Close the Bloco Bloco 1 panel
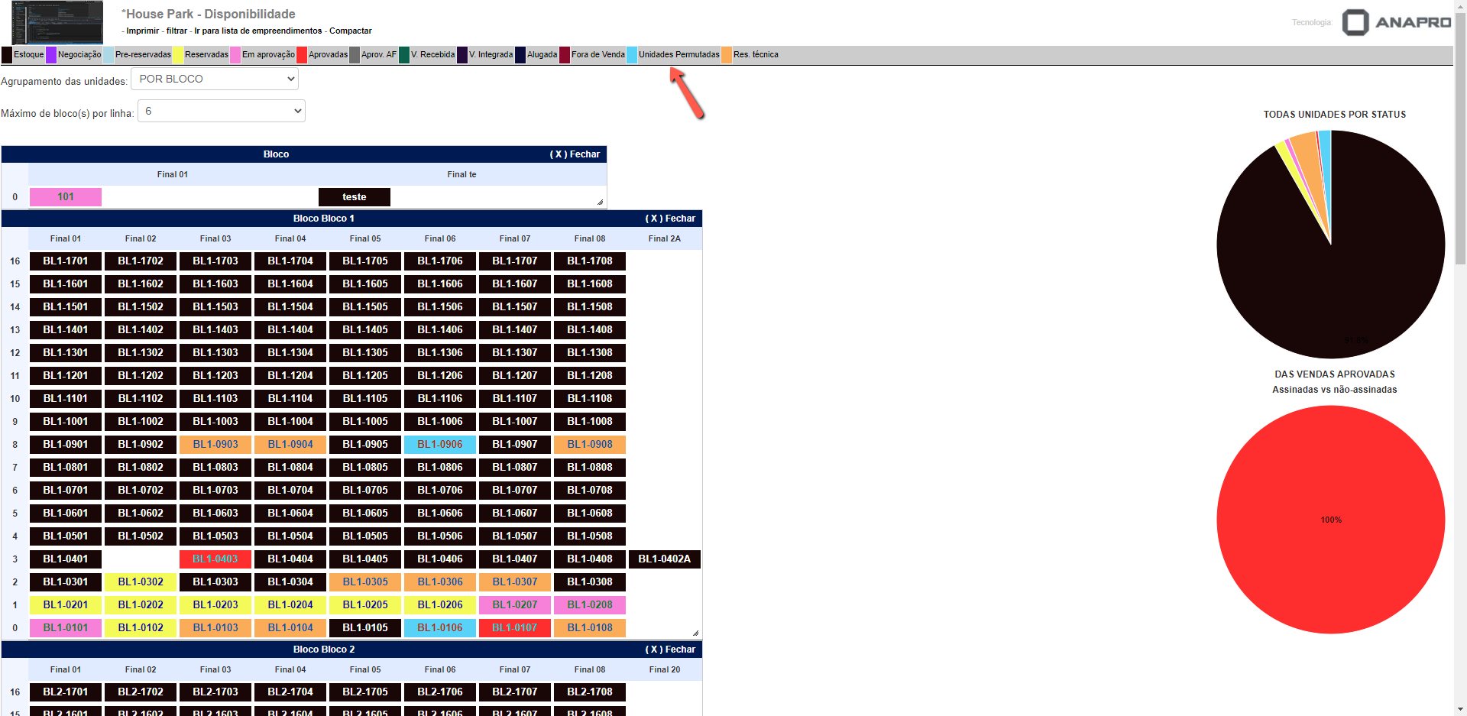The height and width of the screenshot is (716, 1467). click(x=670, y=219)
